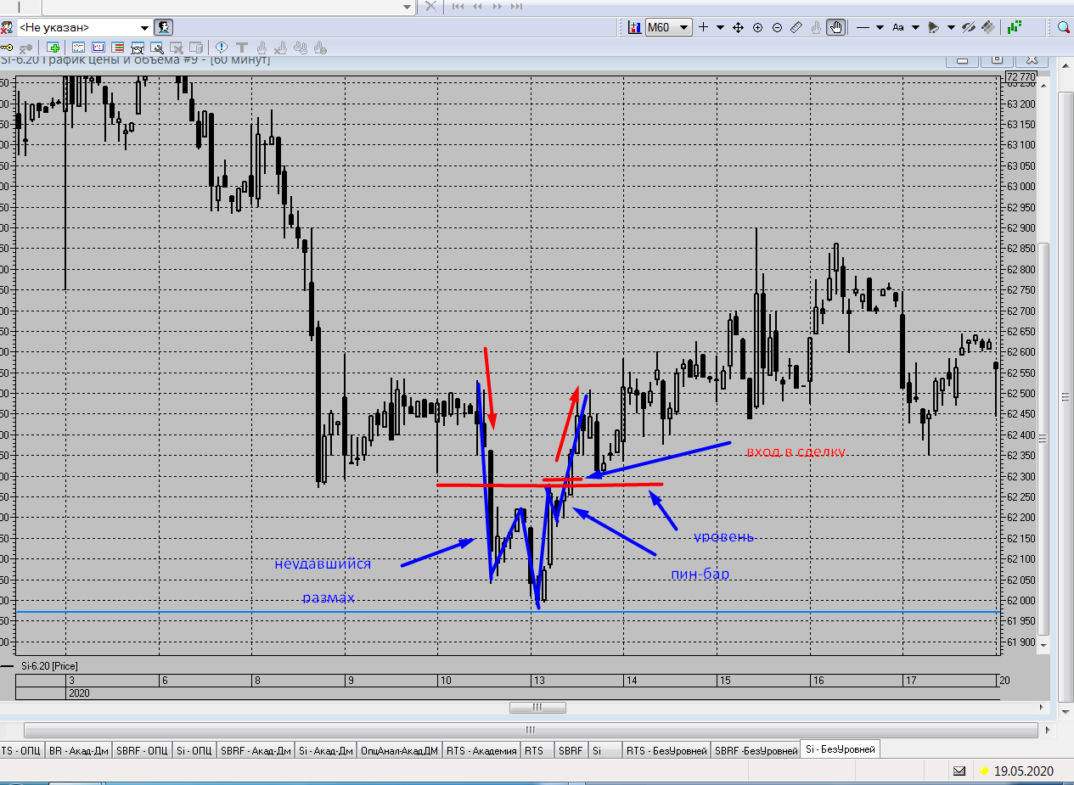The height and width of the screenshot is (785, 1074).
Task: Switch to the RTS - БезУровней tab
Action: coord(666,750)
